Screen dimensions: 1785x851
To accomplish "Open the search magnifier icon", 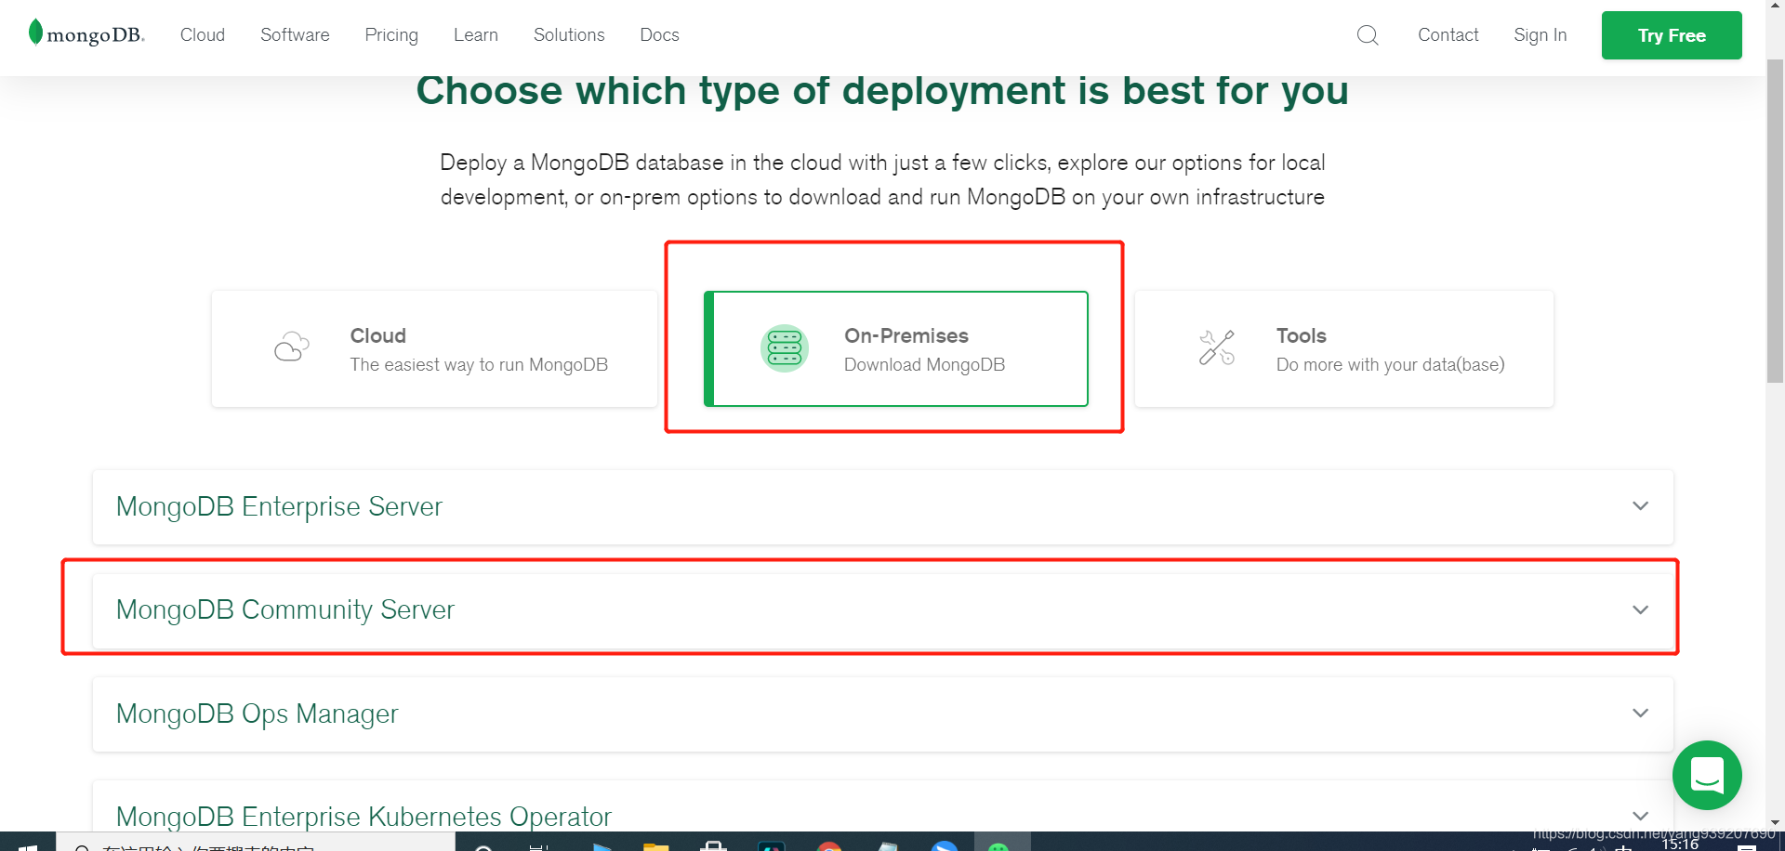I will [x=1368, y=35].
